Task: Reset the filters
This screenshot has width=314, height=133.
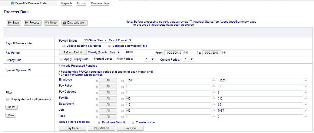Action: click(12, 107)
